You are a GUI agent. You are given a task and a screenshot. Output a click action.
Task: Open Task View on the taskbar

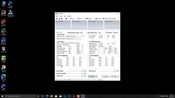[x=42, y=96]
